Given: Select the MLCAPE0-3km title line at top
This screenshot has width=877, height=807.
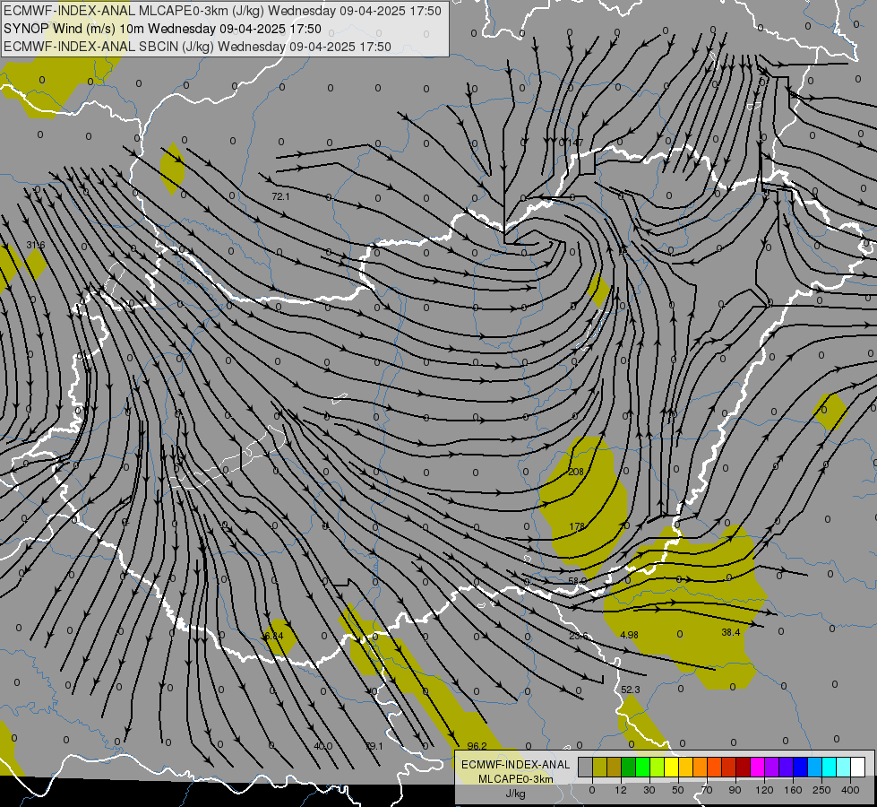Looking at the screenshot, I should click(222, 11).
